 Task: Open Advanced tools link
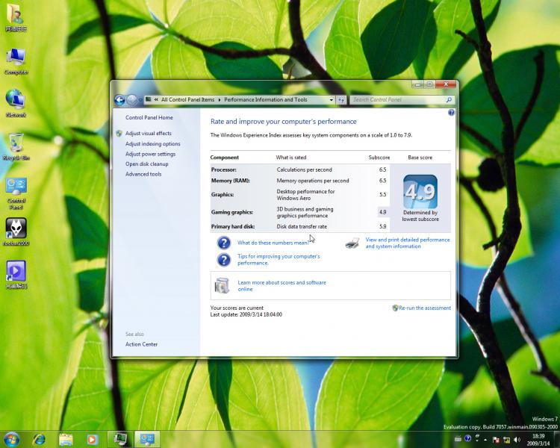(x=143, y=174)
